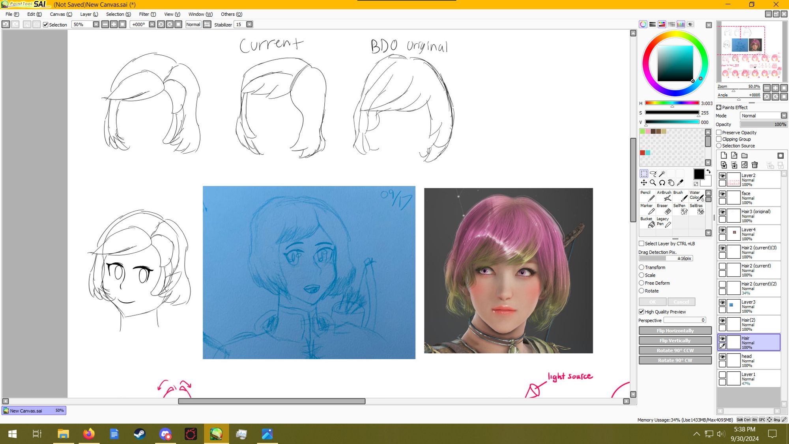The image size is (789, 444).
Task: Select the Marker tool
Action: [x=647, y=209]
